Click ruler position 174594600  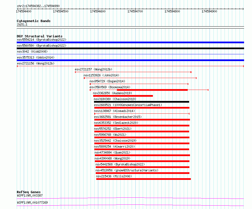98,11
